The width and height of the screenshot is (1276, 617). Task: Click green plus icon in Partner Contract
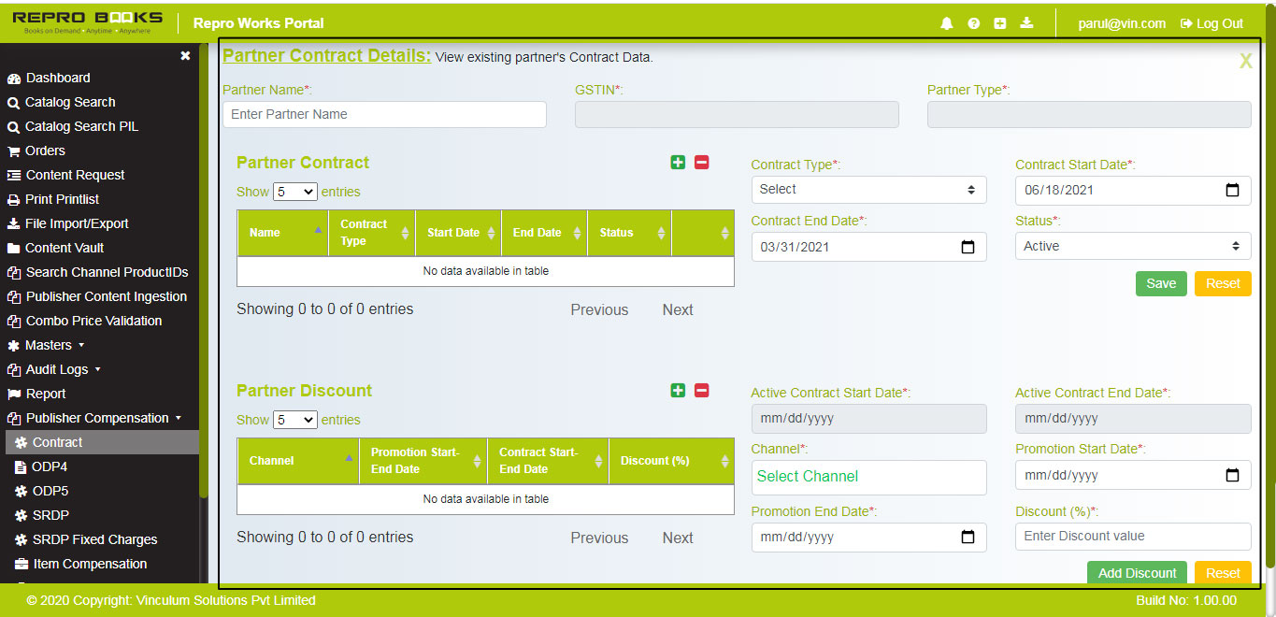click(678, 163)
